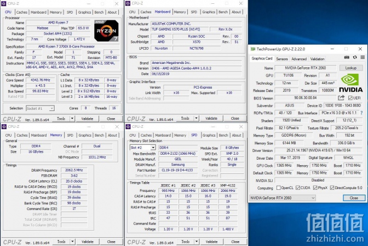Expand Tools arrow in CPU-Z SPD window

(x=197, y=242)
